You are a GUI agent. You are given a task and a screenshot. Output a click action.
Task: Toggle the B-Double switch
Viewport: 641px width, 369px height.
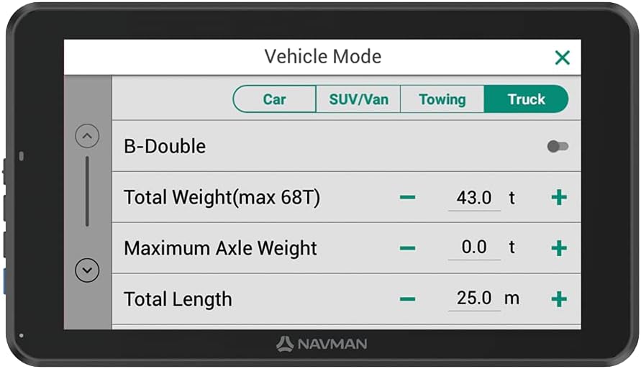(x=558, y=147)
